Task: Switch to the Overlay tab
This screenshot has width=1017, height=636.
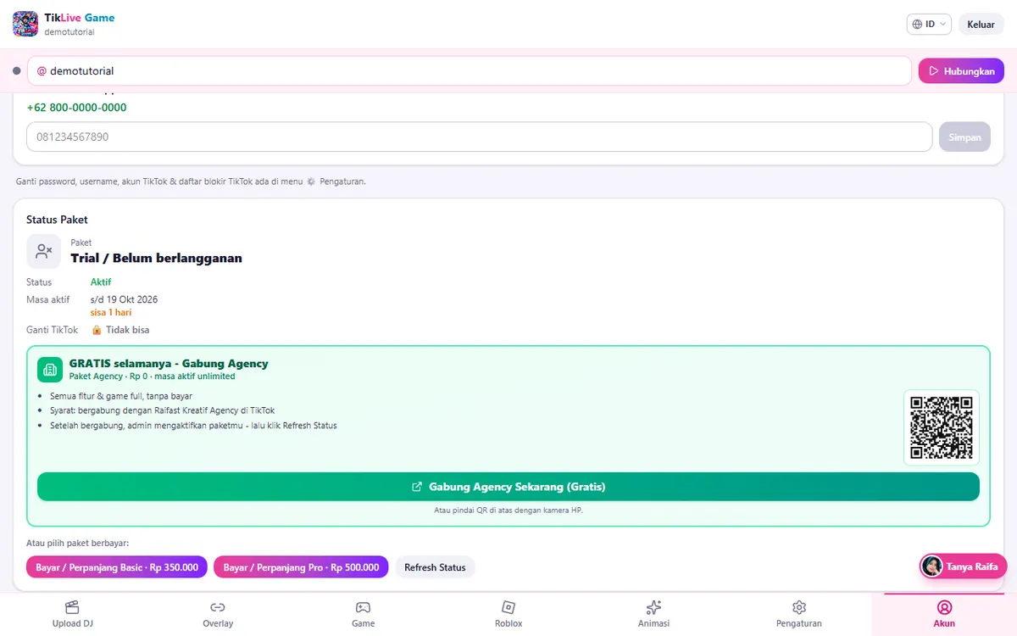Action: coord(218,614)
